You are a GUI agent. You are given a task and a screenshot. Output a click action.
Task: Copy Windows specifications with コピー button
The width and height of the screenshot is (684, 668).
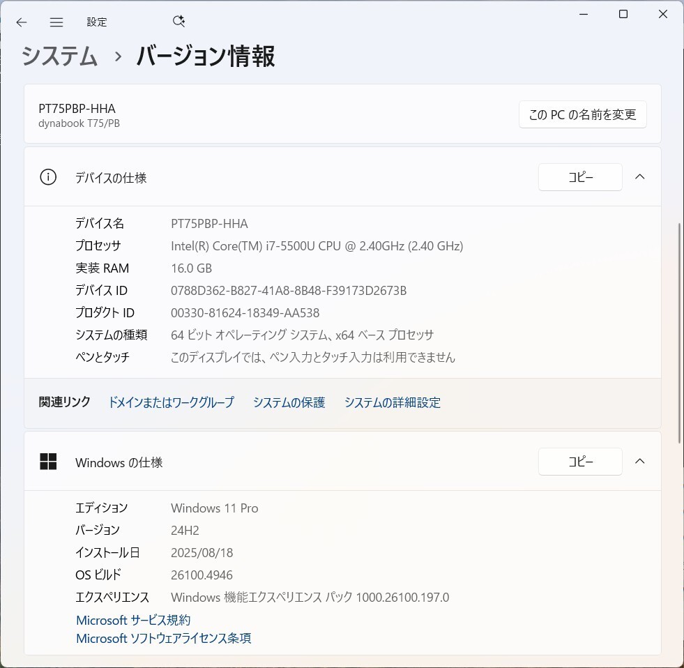point(580,462)
